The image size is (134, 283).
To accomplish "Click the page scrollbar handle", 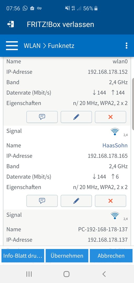I will 133,104.
